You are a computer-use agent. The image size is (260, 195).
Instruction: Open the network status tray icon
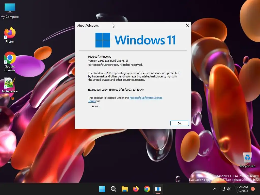(223, 189)
